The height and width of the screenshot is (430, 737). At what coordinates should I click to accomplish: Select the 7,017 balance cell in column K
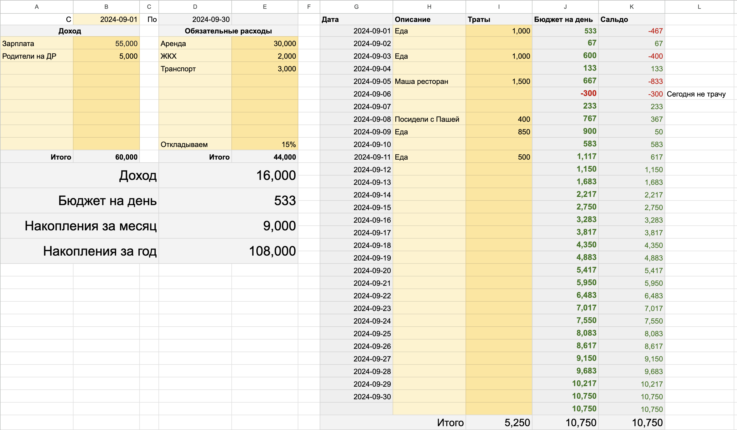click(631, 308)
